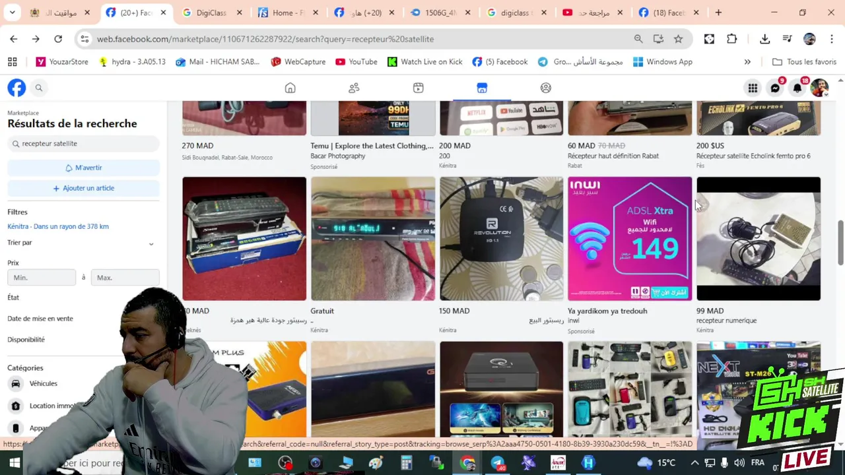845x475 pixels.
Task: Open the Watch video icon in the top nav
Action: (x=418, y=88)
